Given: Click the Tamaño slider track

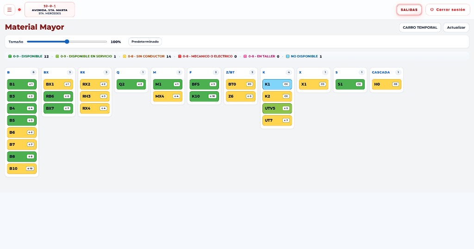Looking at the screenshot, I should pos(67,42).
